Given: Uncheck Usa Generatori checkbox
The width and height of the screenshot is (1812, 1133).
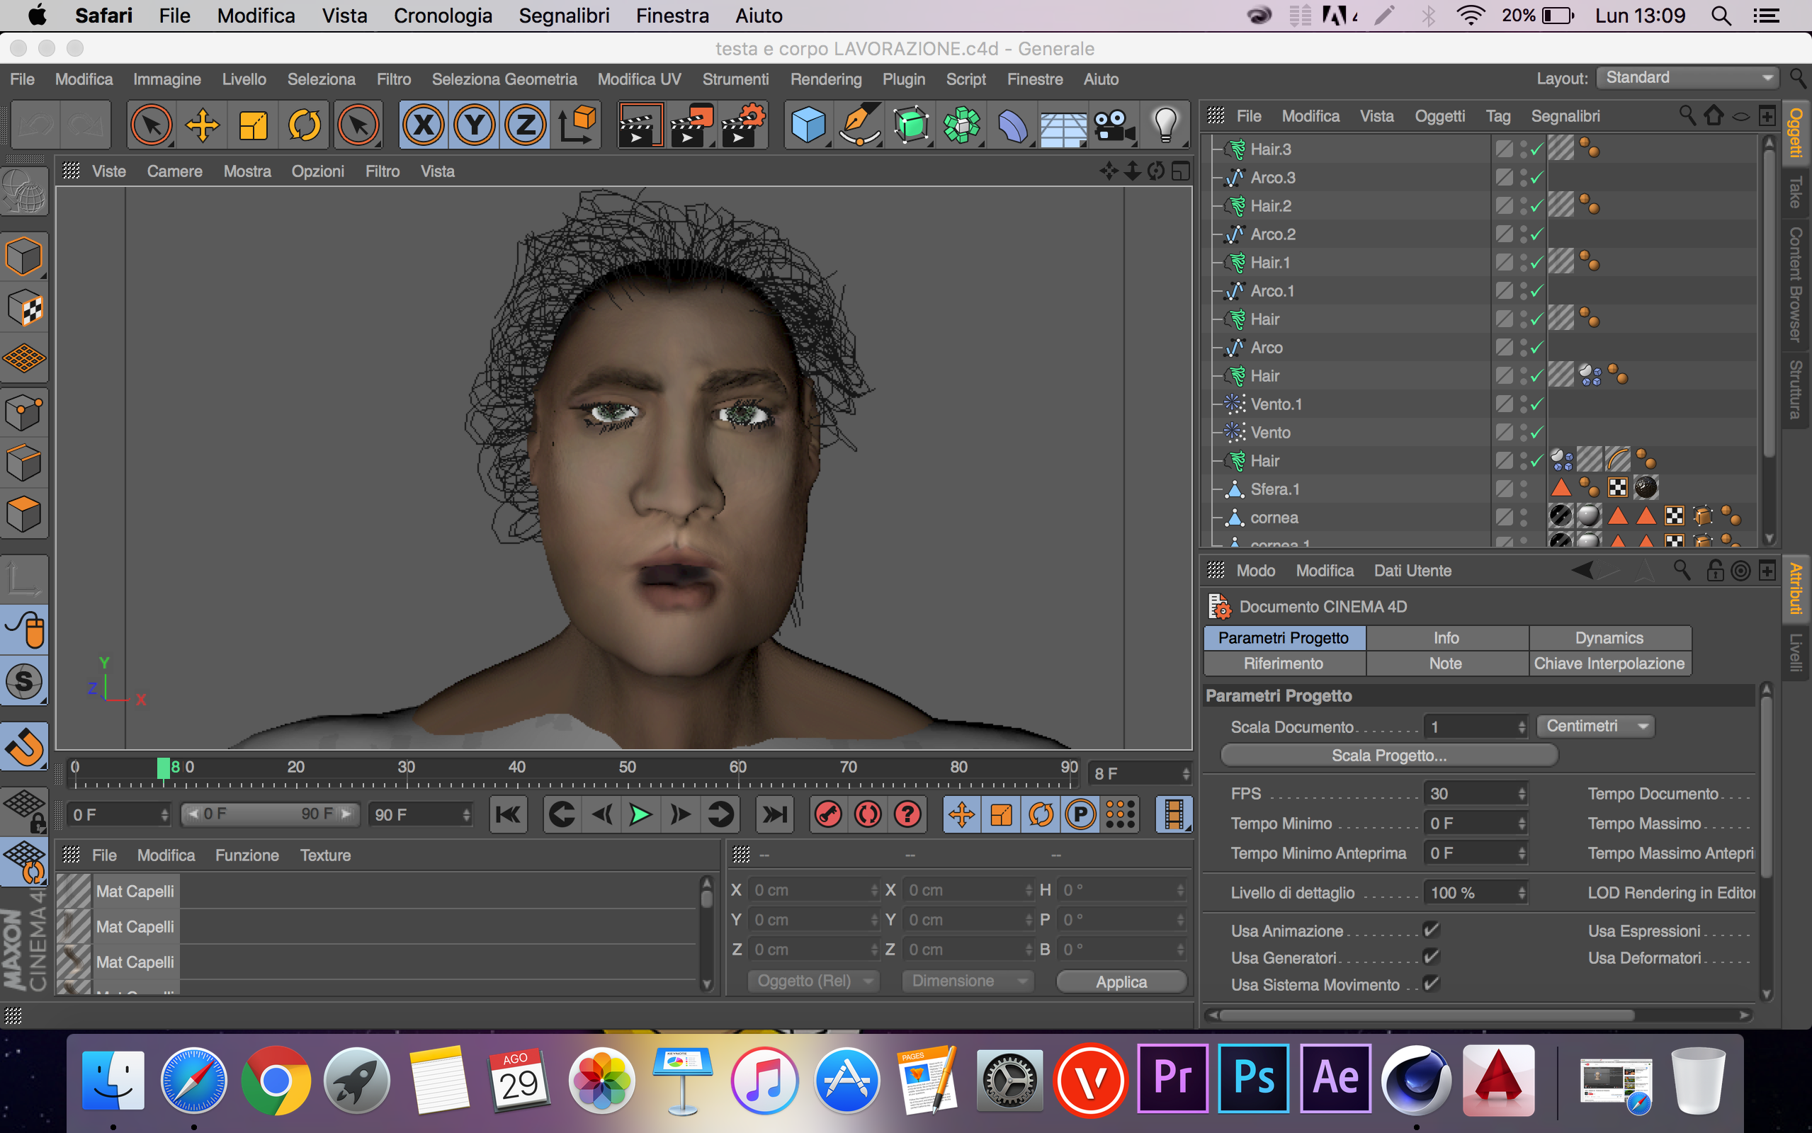Looking at the screenshot, I should click(1431, 957).
